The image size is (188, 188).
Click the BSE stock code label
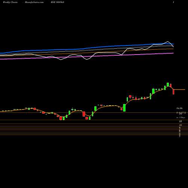coord(58,2)
